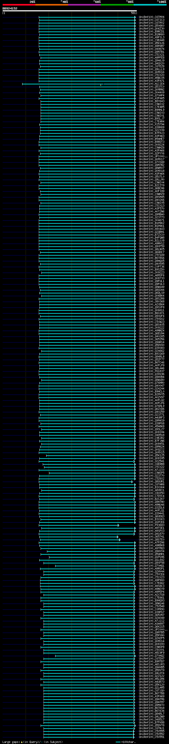Select hit label UniRef100_Q84RL7
The image size is (169, 744).
tap(152, 714)
